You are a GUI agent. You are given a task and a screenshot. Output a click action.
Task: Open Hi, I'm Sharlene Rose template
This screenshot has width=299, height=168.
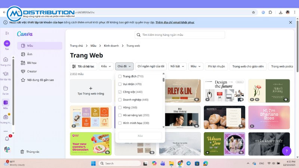click(x=269, y=117)
